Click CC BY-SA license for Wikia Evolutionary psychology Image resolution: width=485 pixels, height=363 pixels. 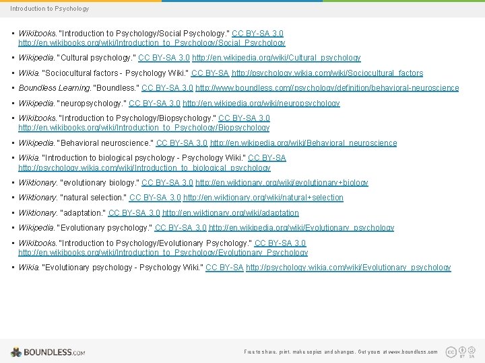coord(224,268)
